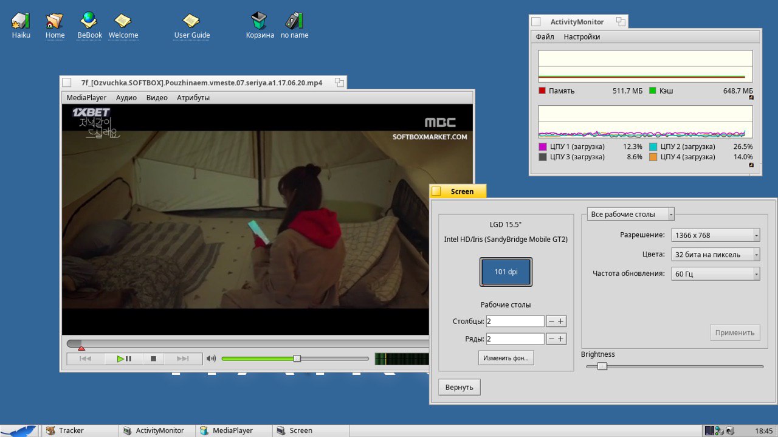Click the green Кэш color swatch
778x437 pixels.
(653, 91)
